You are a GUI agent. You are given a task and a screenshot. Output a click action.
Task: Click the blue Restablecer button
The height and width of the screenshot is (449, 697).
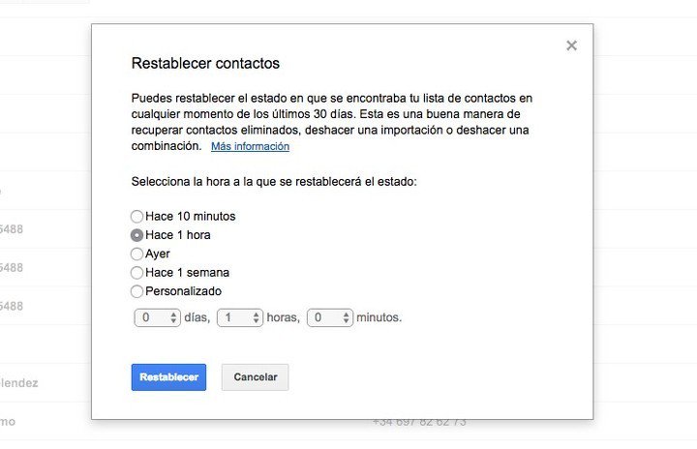point(168,377)
